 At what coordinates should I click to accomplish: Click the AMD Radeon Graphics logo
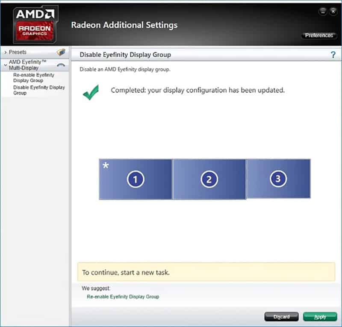pyautogui.click(x=35, y=24)
